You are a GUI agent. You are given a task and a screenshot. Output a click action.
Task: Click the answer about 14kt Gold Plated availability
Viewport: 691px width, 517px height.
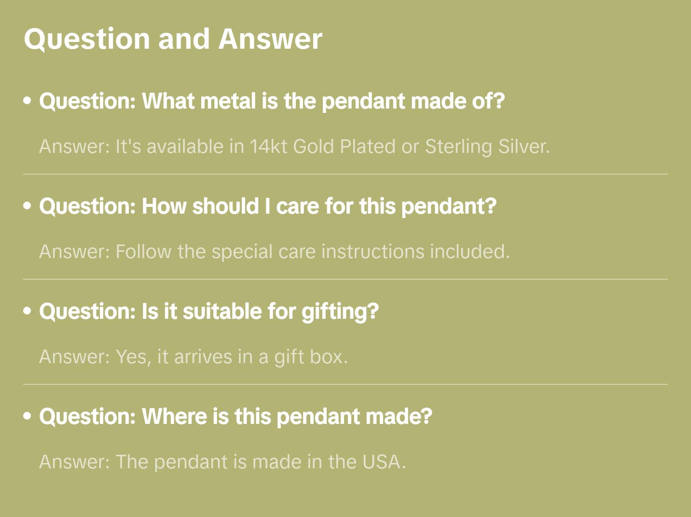pyautogui.click(x=294, y=147)
